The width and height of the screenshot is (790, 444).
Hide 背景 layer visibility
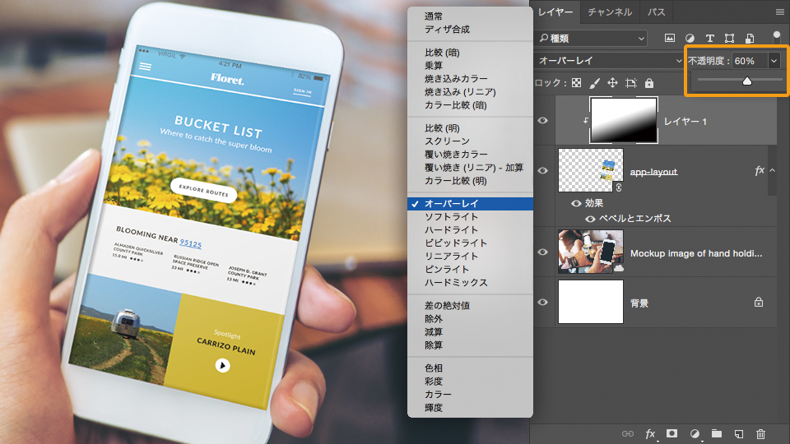542,302
